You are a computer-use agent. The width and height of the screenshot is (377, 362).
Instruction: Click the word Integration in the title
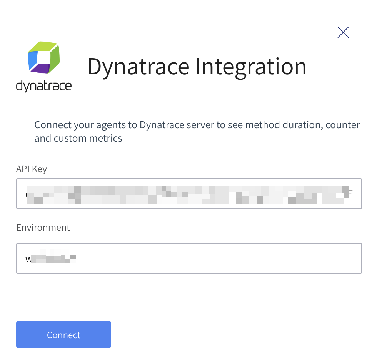251,66
